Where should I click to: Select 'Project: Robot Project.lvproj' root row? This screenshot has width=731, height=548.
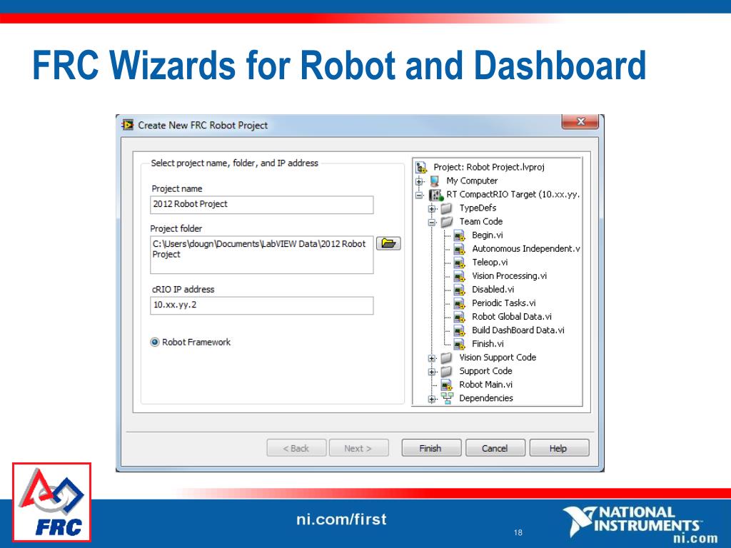click(488, 167)
